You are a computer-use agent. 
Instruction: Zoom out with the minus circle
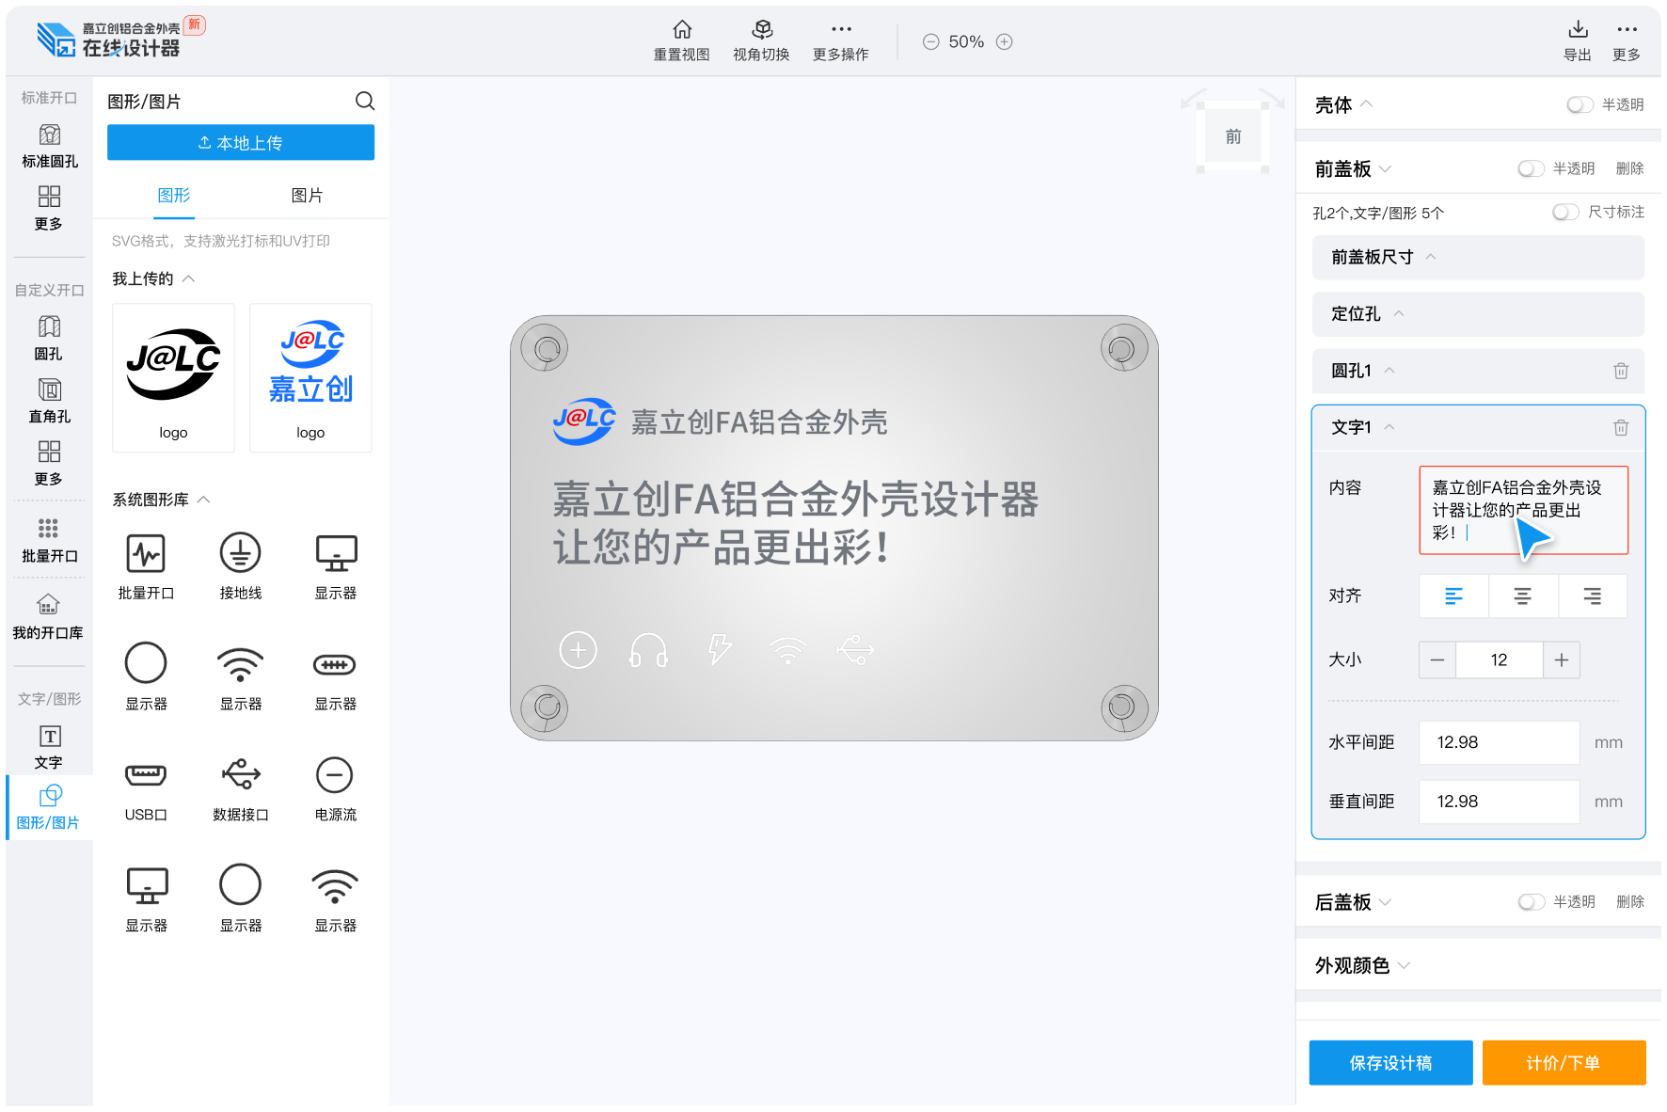pyautogui.click(x=930, y=41)
